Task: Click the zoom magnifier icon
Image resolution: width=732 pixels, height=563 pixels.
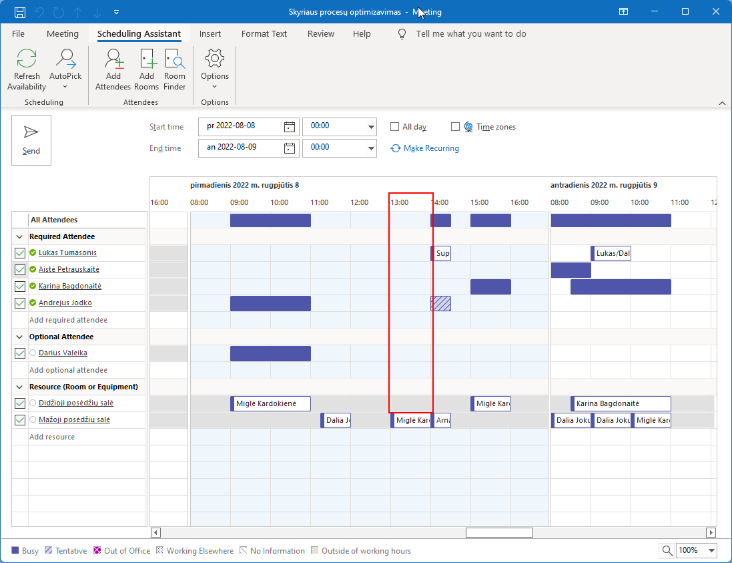Action: pyautogui.click(x=667, y=550)
